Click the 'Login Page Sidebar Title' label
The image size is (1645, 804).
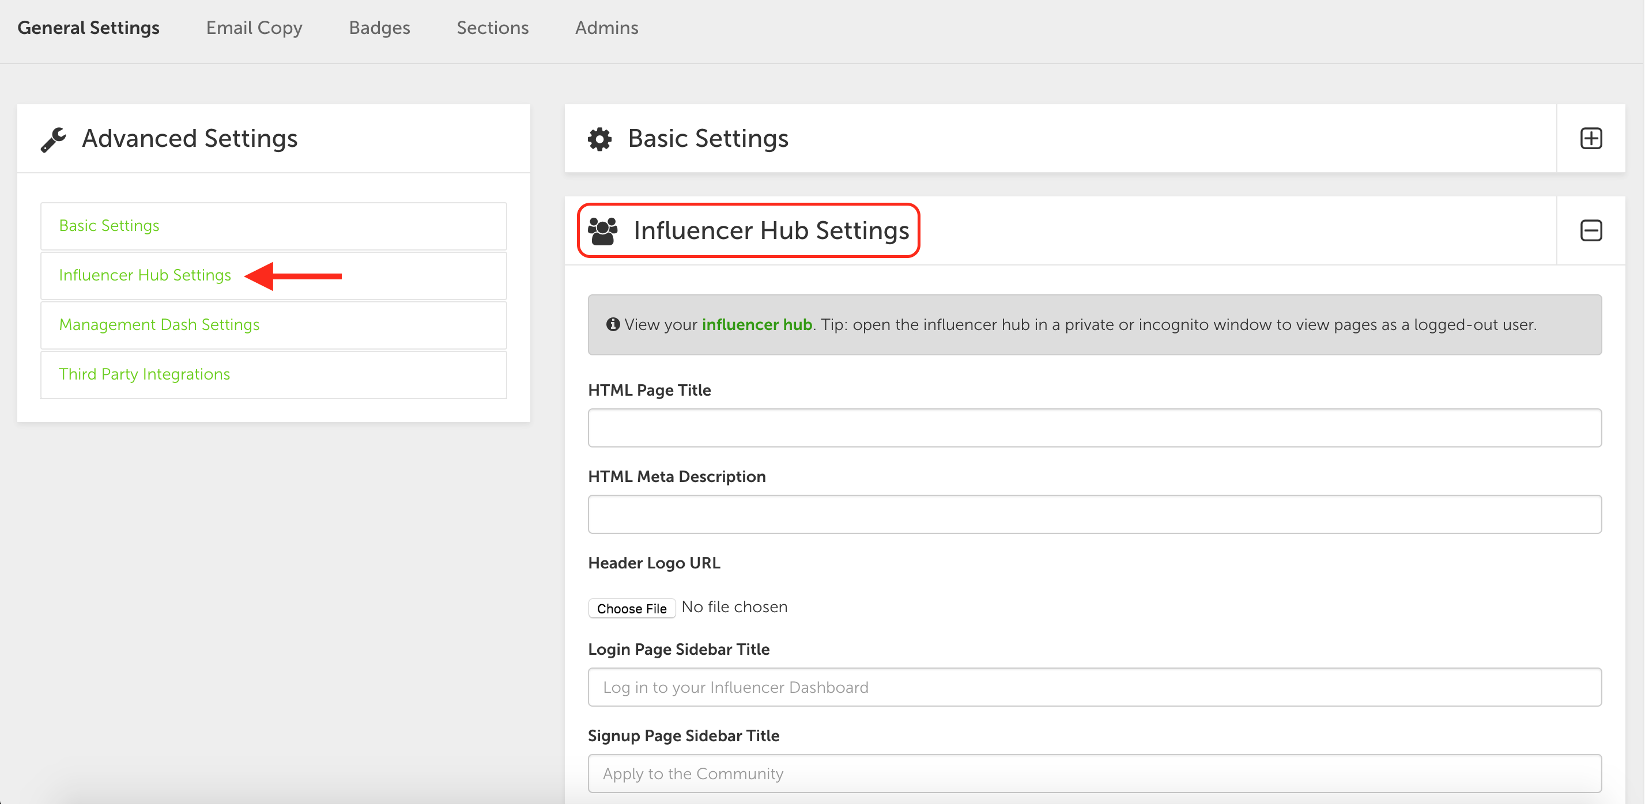click(679, 650)
